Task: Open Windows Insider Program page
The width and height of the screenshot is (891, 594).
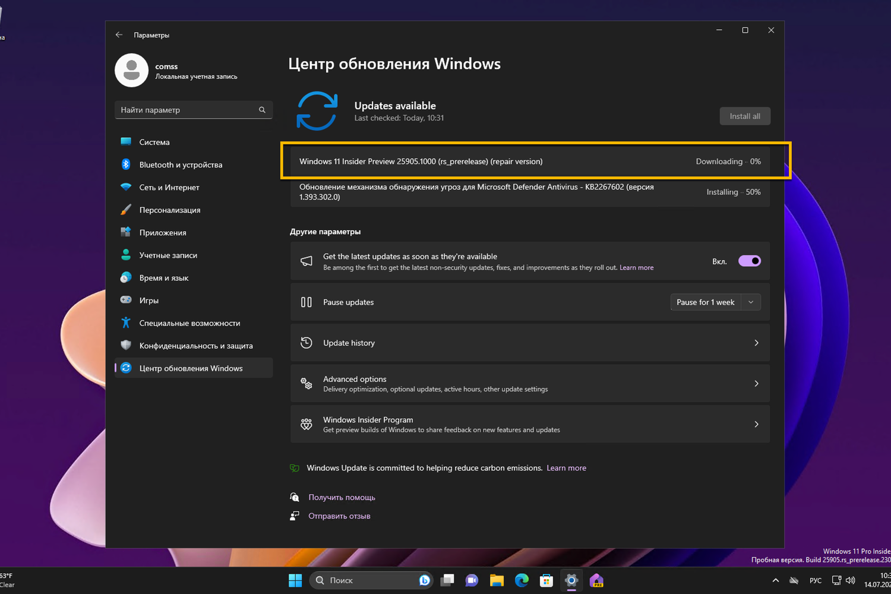Action: point(530,424)
